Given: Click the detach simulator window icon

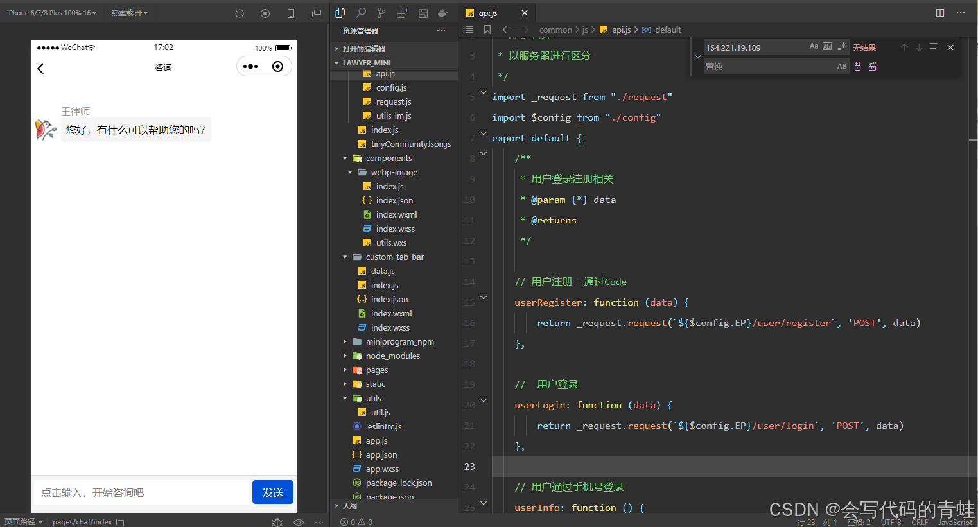Looking at the screenshot, I should point(317,13).
